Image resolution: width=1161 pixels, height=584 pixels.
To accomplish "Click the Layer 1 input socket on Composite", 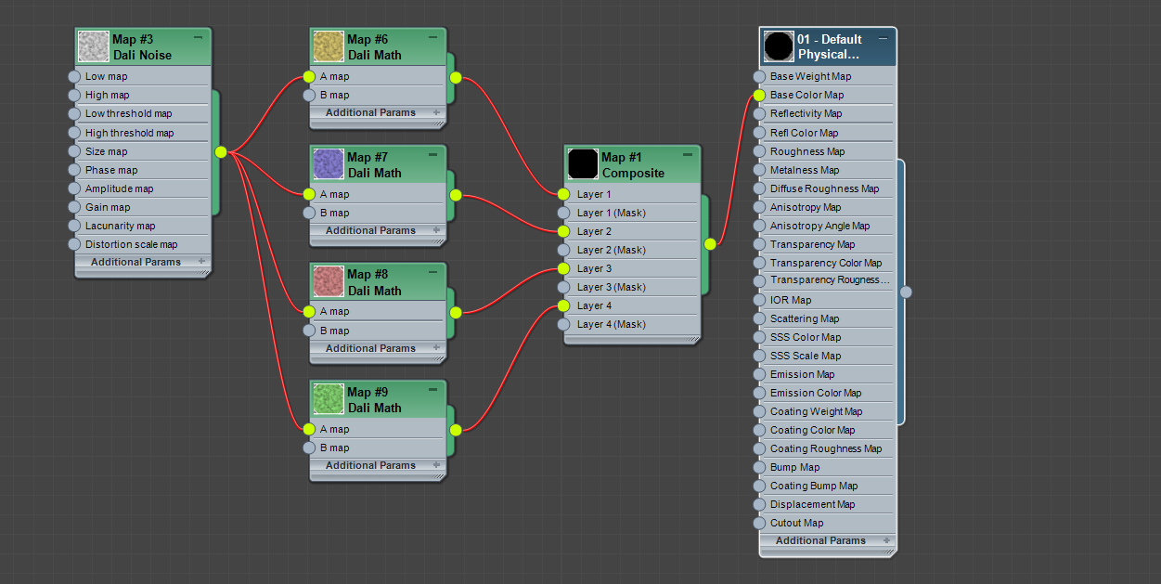I will coord(563,195).
